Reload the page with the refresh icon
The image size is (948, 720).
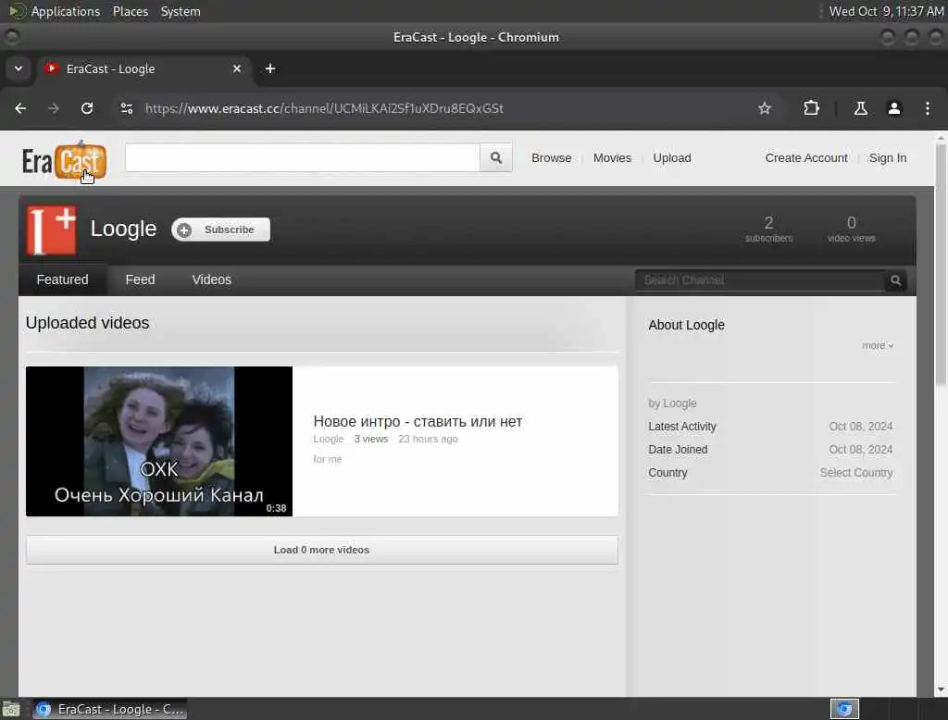tap(87, 108)
